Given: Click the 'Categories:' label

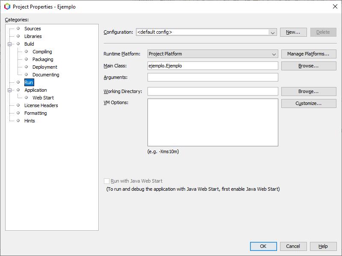Looking at the screenshot, I should point(17,20).
